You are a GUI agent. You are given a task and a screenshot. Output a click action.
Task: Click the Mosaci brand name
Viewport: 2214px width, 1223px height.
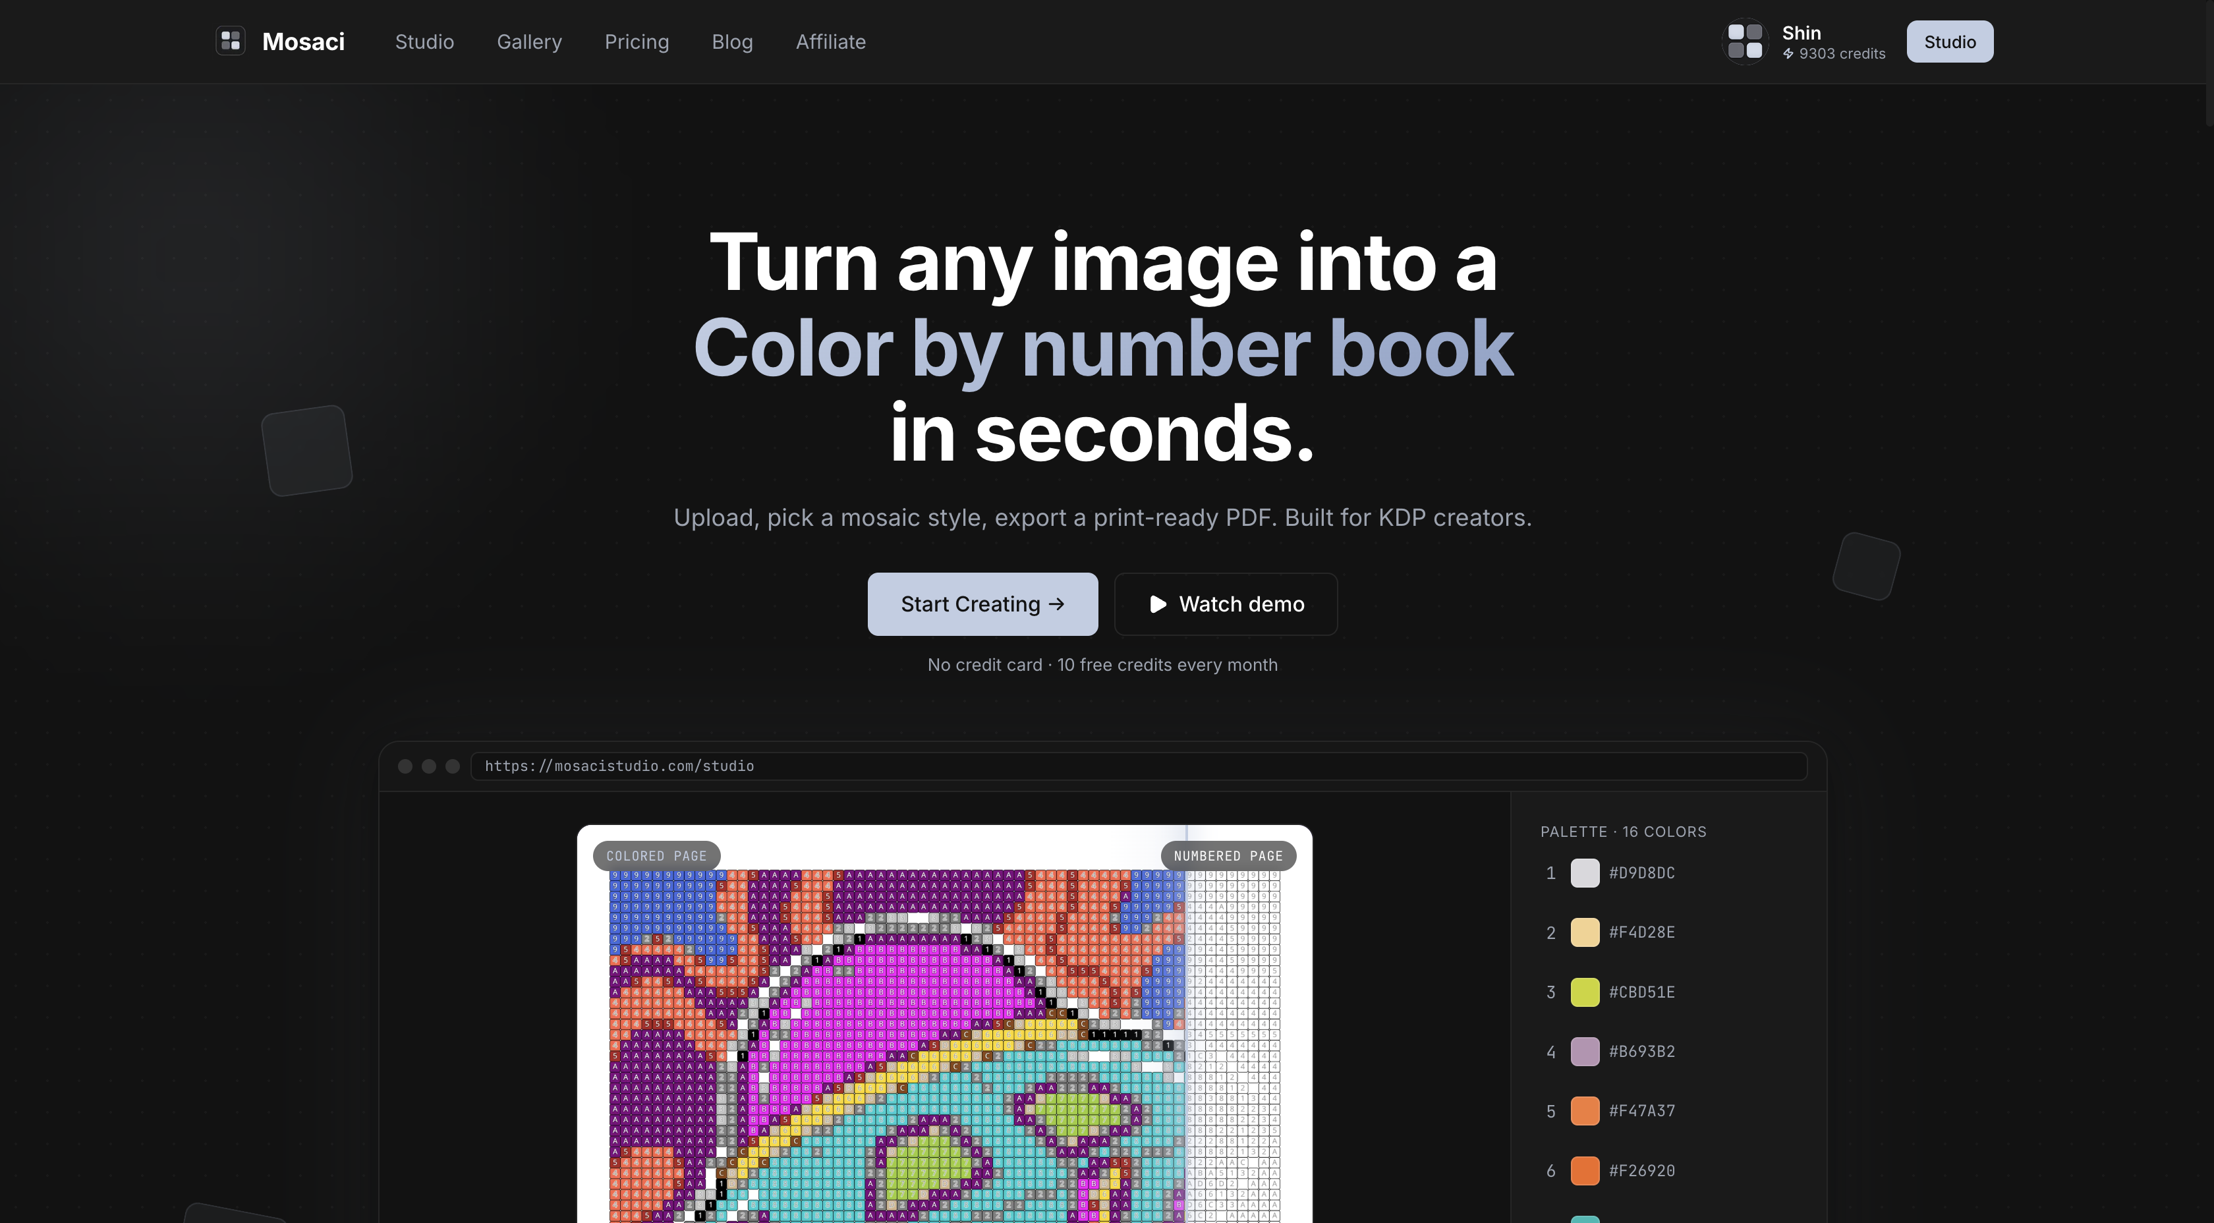coord(303,42)
